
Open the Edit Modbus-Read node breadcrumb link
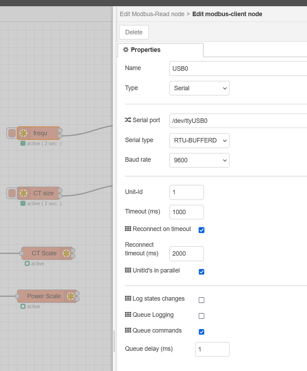pyautogui.click(x=152, y=14)
